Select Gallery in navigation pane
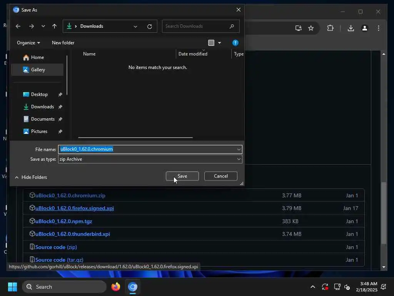Viewport: 394px width, 296px height. point(37,70)
